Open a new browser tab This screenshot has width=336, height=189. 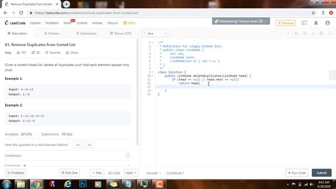pos(66,4)
